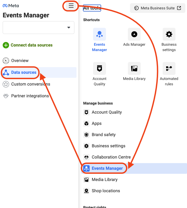Click the Apps cube icon

(x=86, y=124)
